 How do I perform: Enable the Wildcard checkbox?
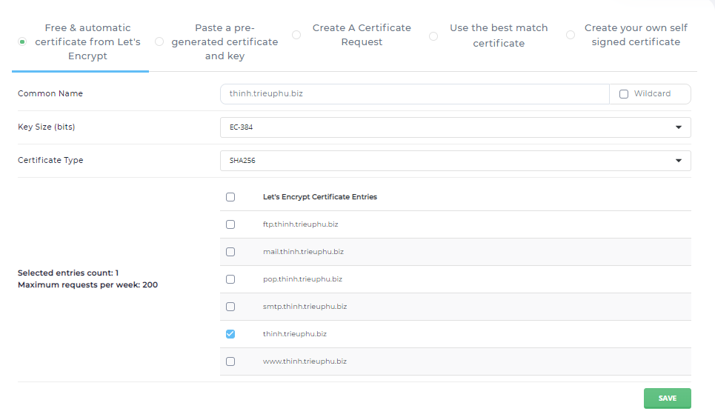624,94
